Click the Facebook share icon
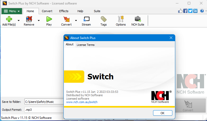 coord(185,11)
